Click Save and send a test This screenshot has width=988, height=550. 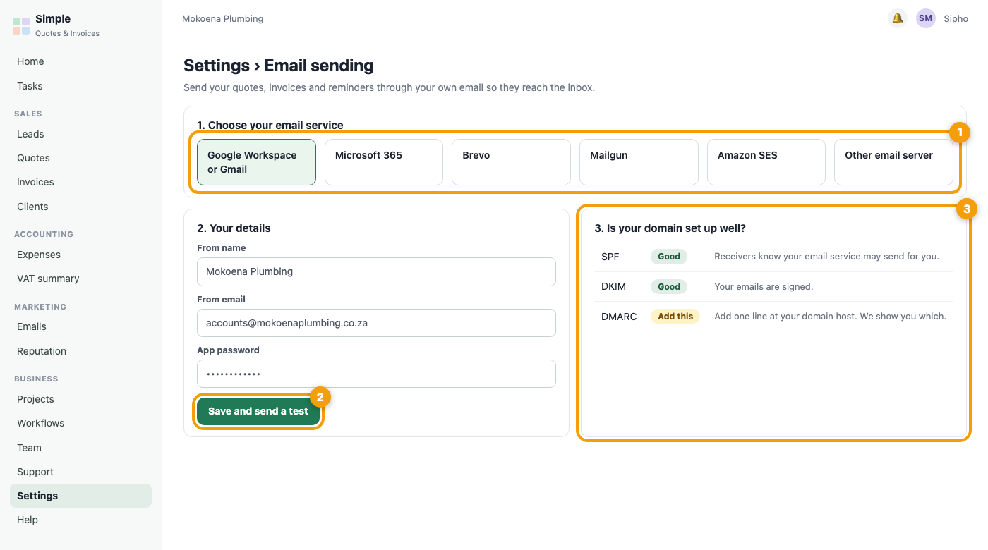point(258,411)
